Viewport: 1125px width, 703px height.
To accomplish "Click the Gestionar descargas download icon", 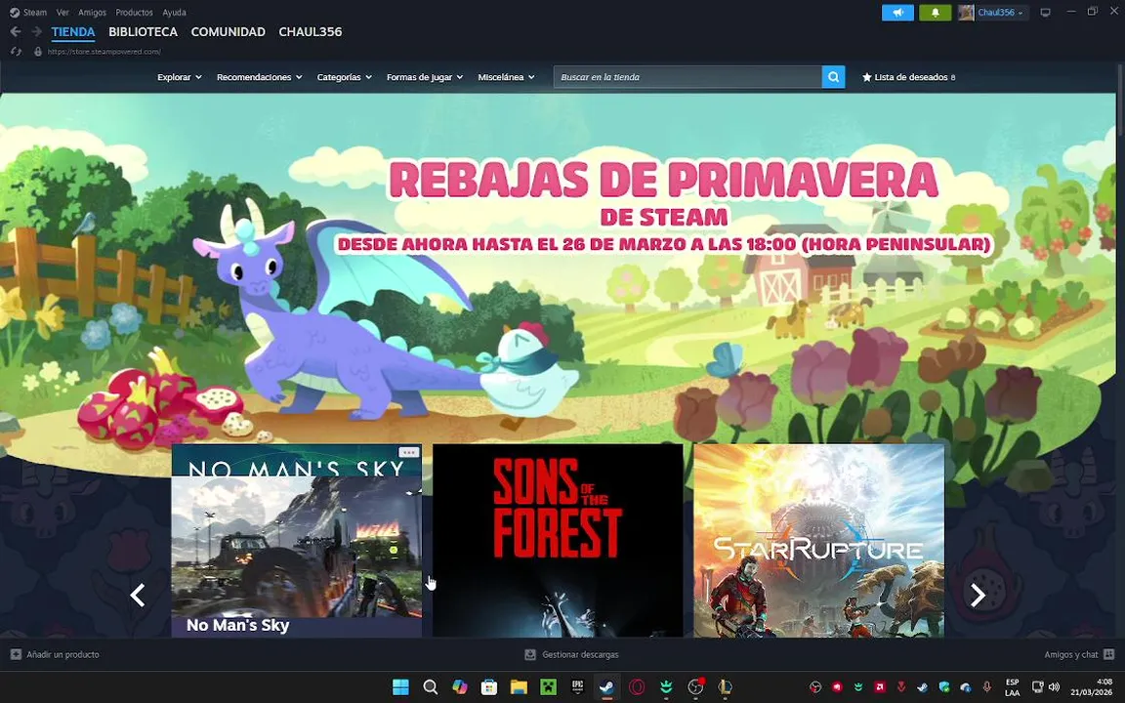I will [530, 654].
